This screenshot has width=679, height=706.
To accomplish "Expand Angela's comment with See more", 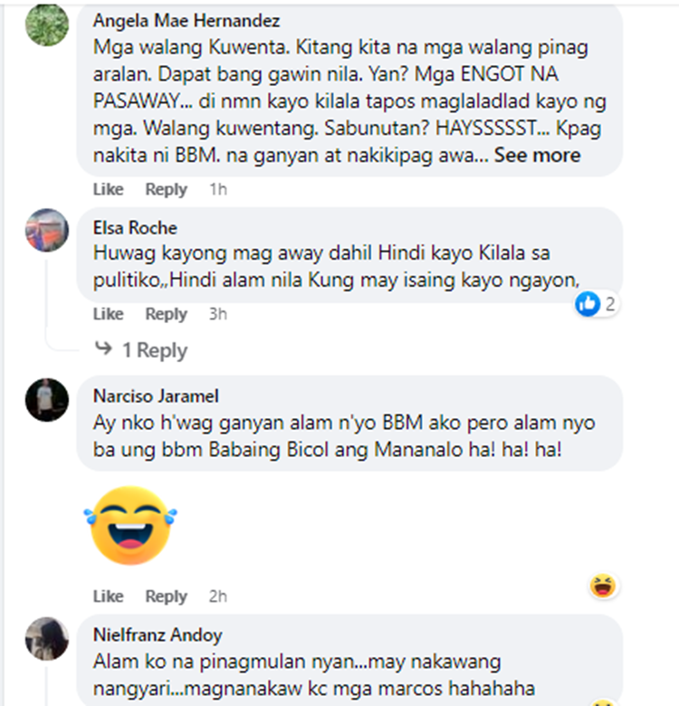I will pos(537,156).
